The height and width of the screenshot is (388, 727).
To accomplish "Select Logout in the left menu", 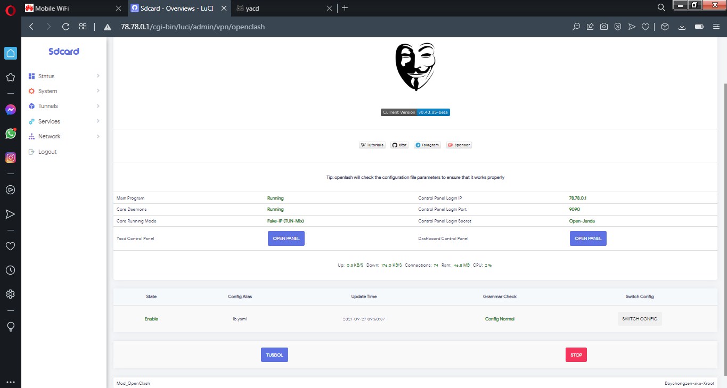I will pos(47,152).
